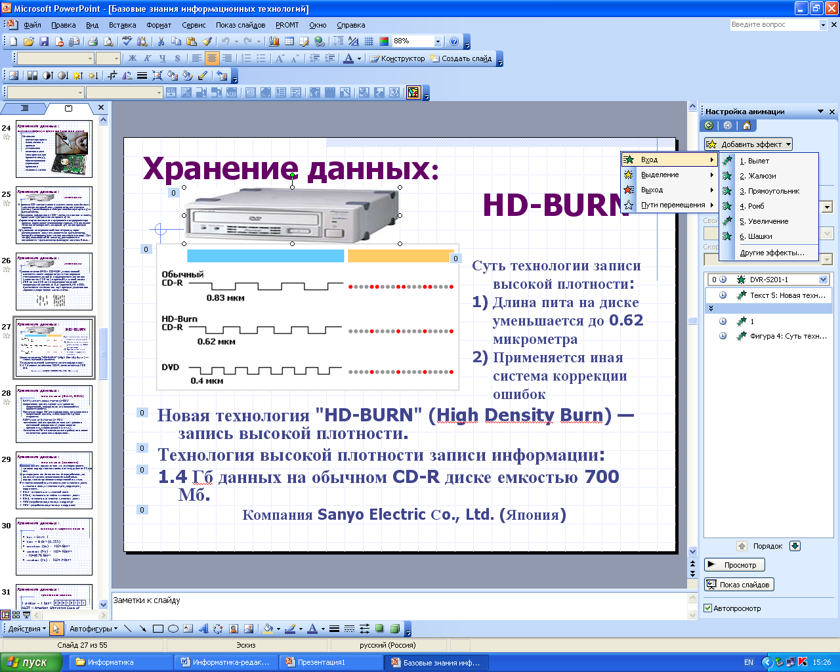Cut selection with the scissors icon
The width and height of the screenshot is (840, 672).
click(x=161, y=41)
